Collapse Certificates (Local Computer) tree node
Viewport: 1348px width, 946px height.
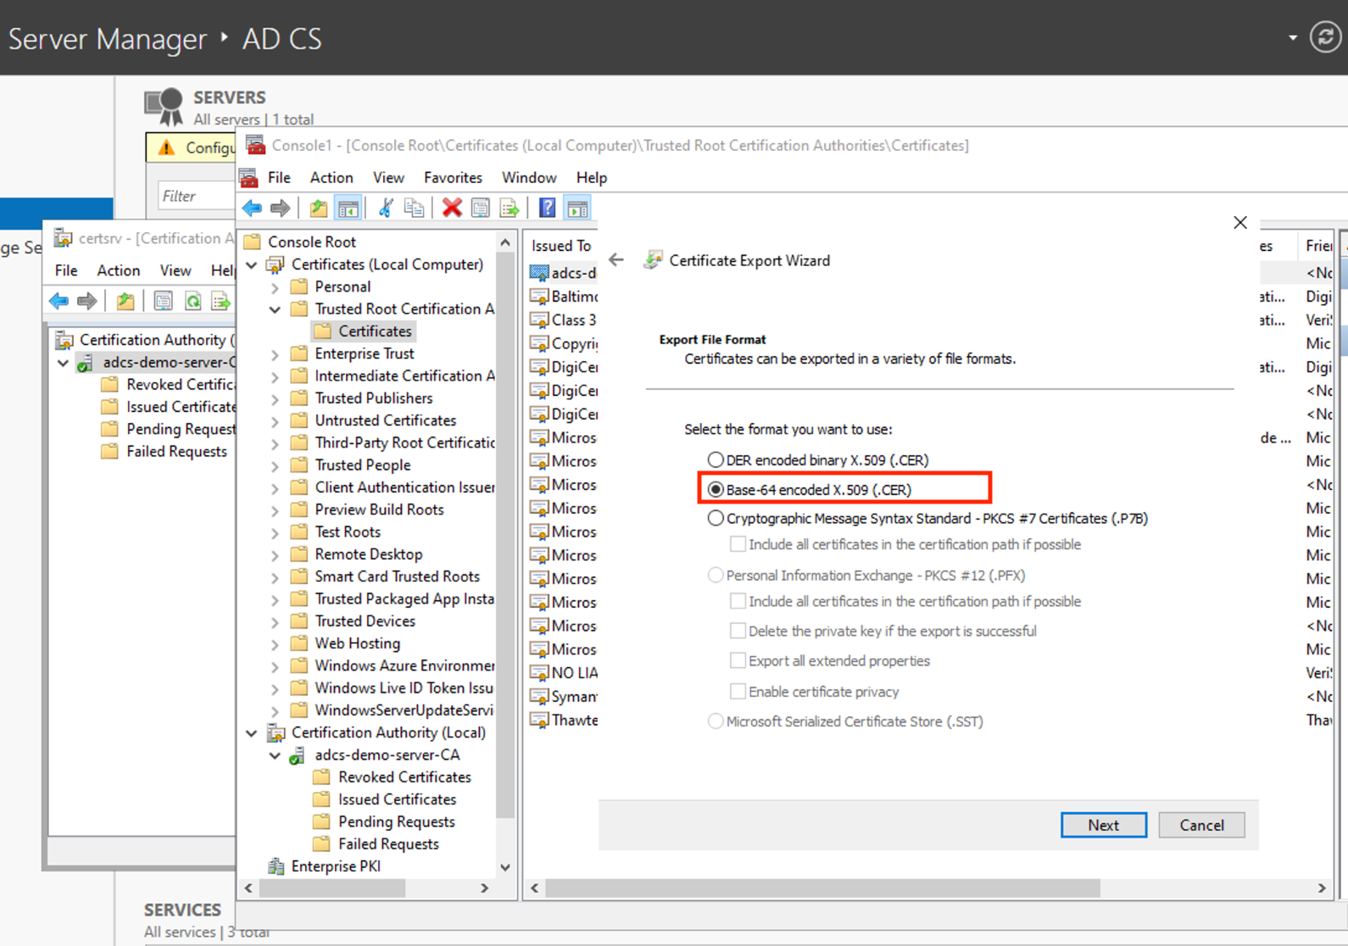coord(252,264)
